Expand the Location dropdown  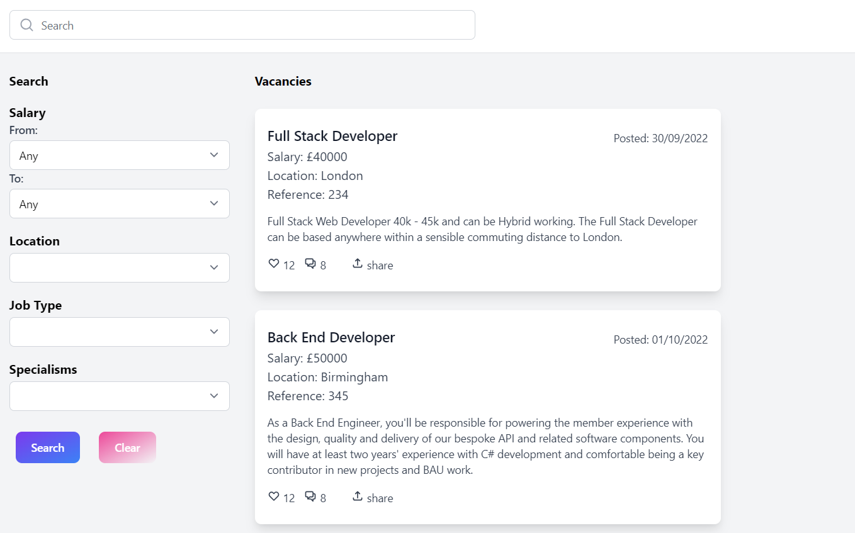tap(120, 268)
